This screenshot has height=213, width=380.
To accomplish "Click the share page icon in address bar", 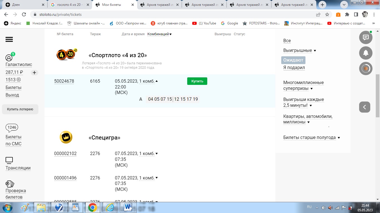I will [x=318, y=14].
